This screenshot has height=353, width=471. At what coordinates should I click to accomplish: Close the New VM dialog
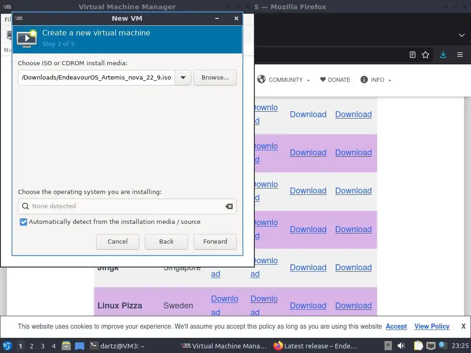[x=236, y=18]
